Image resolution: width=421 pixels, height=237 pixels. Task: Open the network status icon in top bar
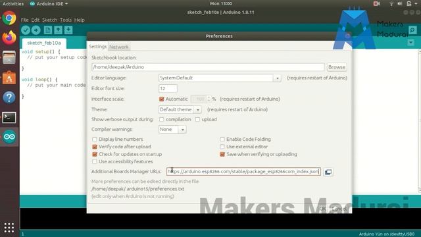[391, 3]
